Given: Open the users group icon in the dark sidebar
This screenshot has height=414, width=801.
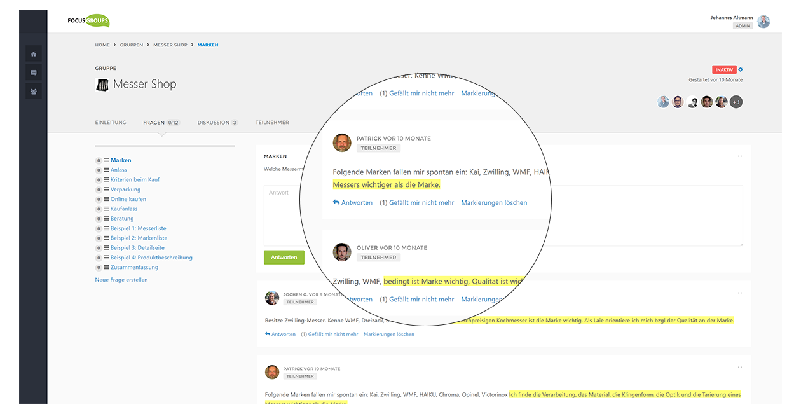Looking at the screenshot, I should (34, 91).
